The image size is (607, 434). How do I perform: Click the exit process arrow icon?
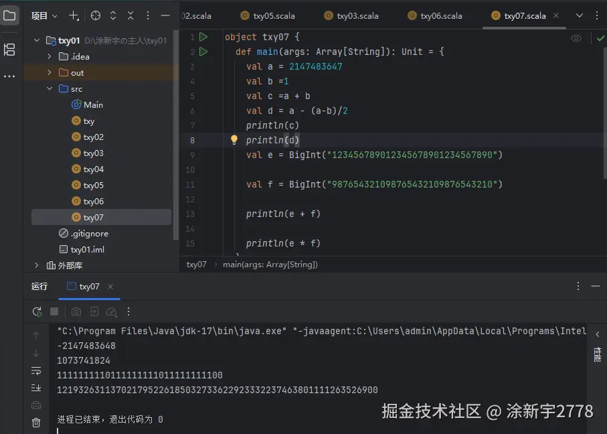(94, 311)
